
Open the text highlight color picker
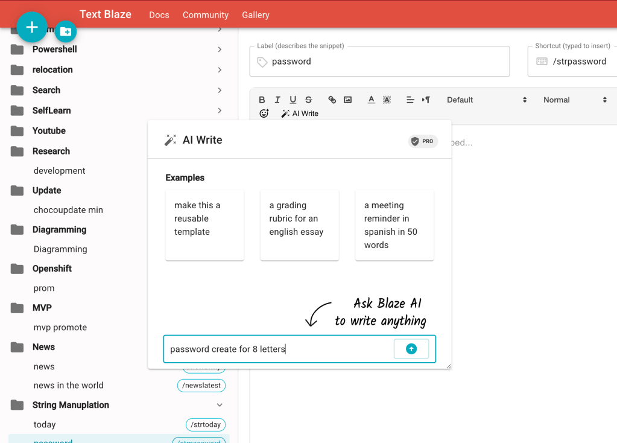[x=387, y=100]
